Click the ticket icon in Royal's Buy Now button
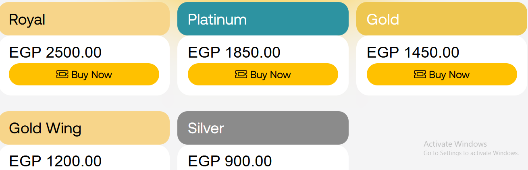 coord(62,75)
